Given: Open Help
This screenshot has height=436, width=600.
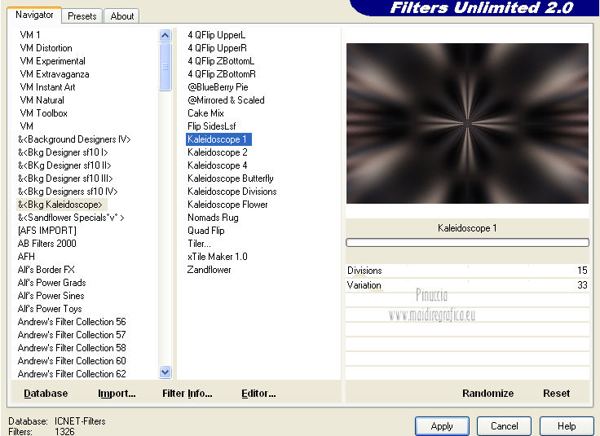Looking at the screenshot, I should pyautogui.click(x=567, y=426).
